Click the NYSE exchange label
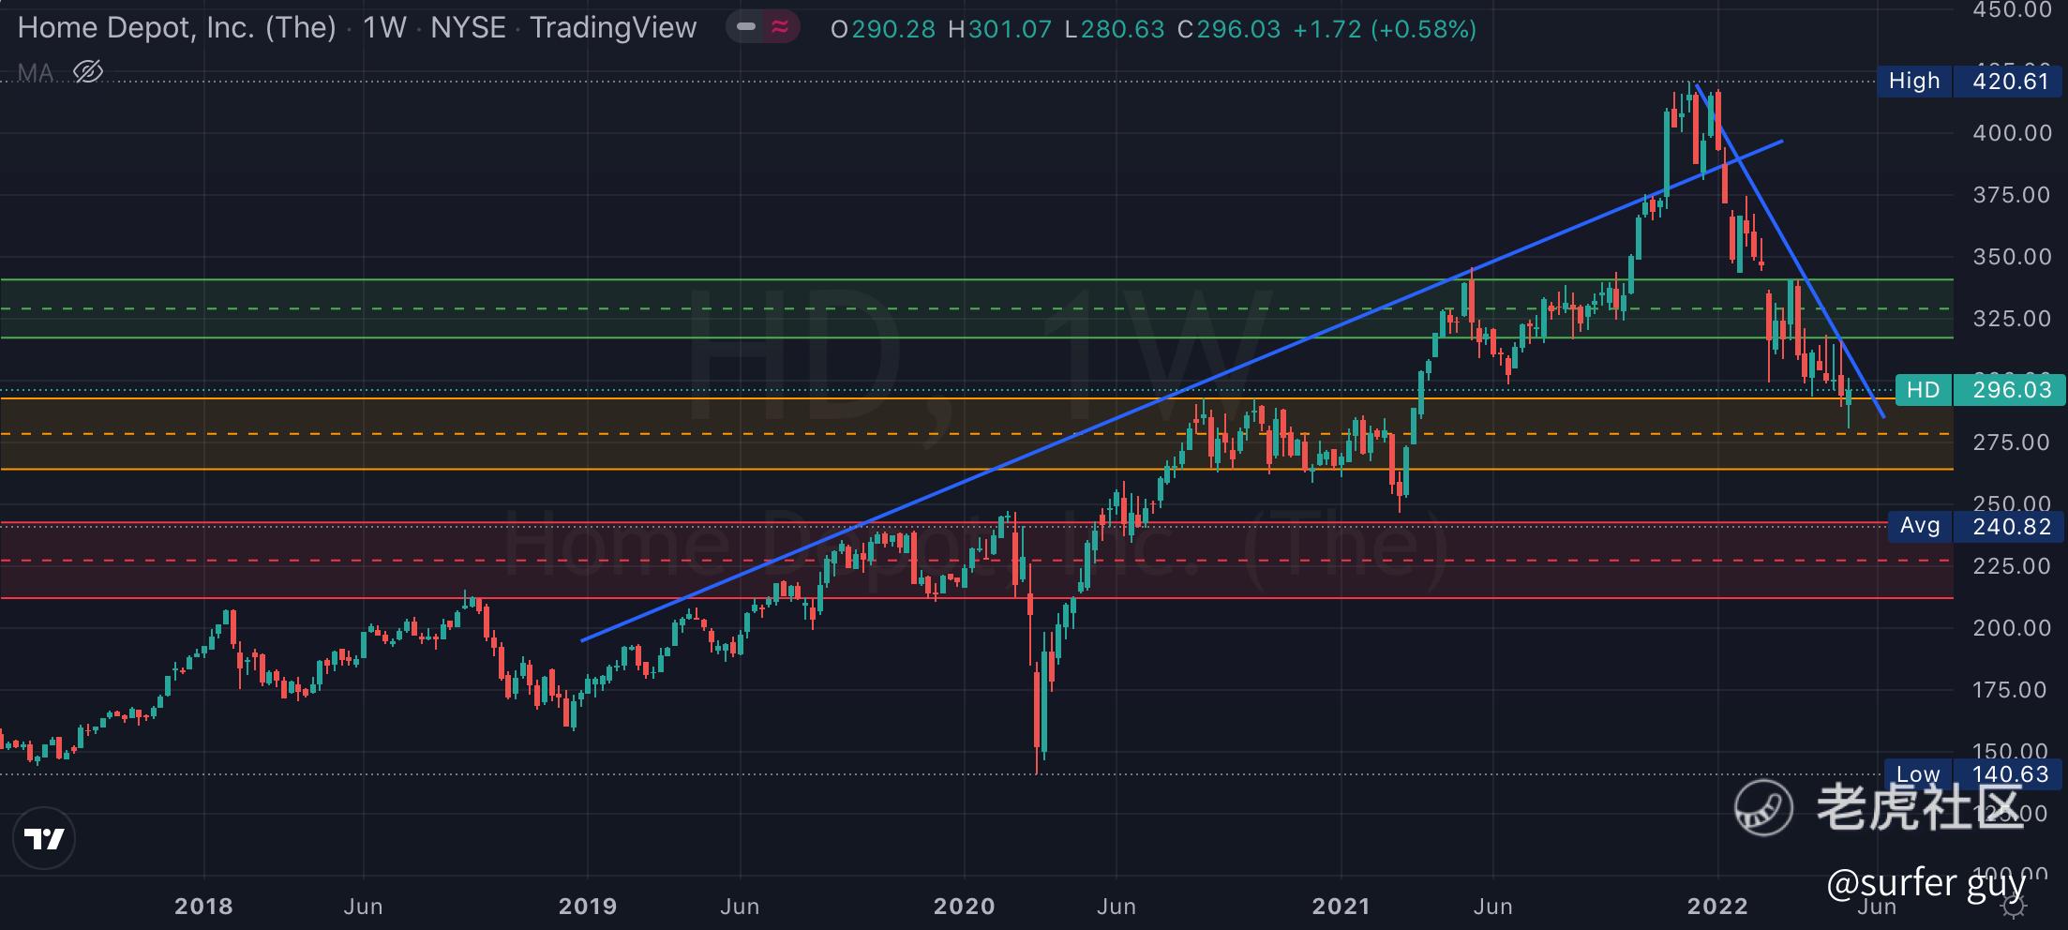This screenshot has width=2068, height=930. click(468, 28)
